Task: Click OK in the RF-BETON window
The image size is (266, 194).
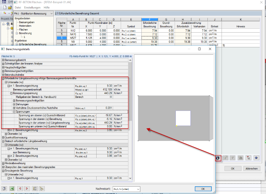Action: pos(233,168)
